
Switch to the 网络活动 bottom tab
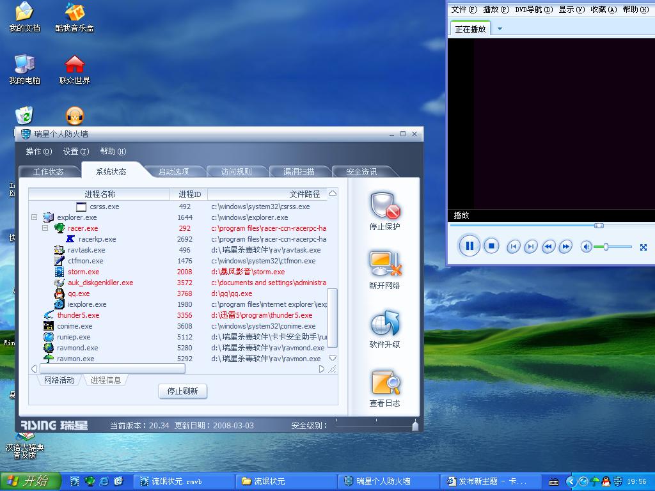tap(59, 380)
